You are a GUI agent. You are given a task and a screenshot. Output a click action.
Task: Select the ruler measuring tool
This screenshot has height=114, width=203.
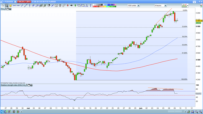64,6
